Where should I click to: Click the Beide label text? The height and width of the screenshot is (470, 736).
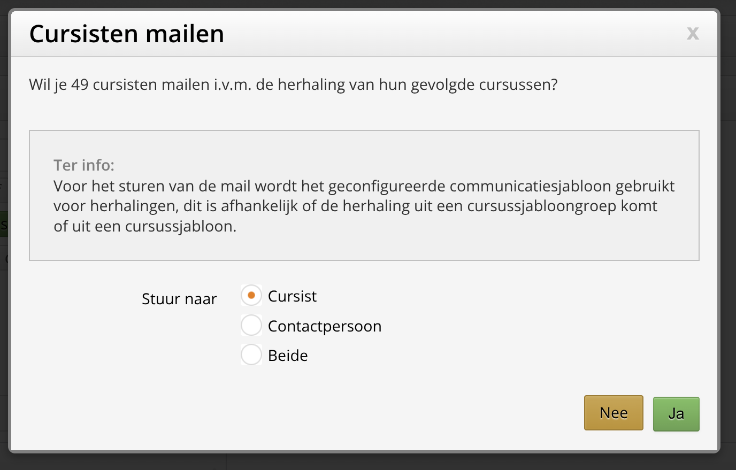[288, 356]
